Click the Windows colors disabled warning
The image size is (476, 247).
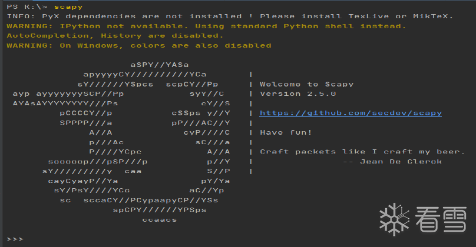click(138, 45)
